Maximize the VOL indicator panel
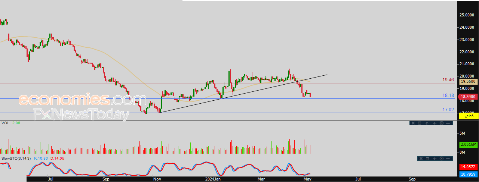Viewport: 479px width, 182px height. [420, 123]
